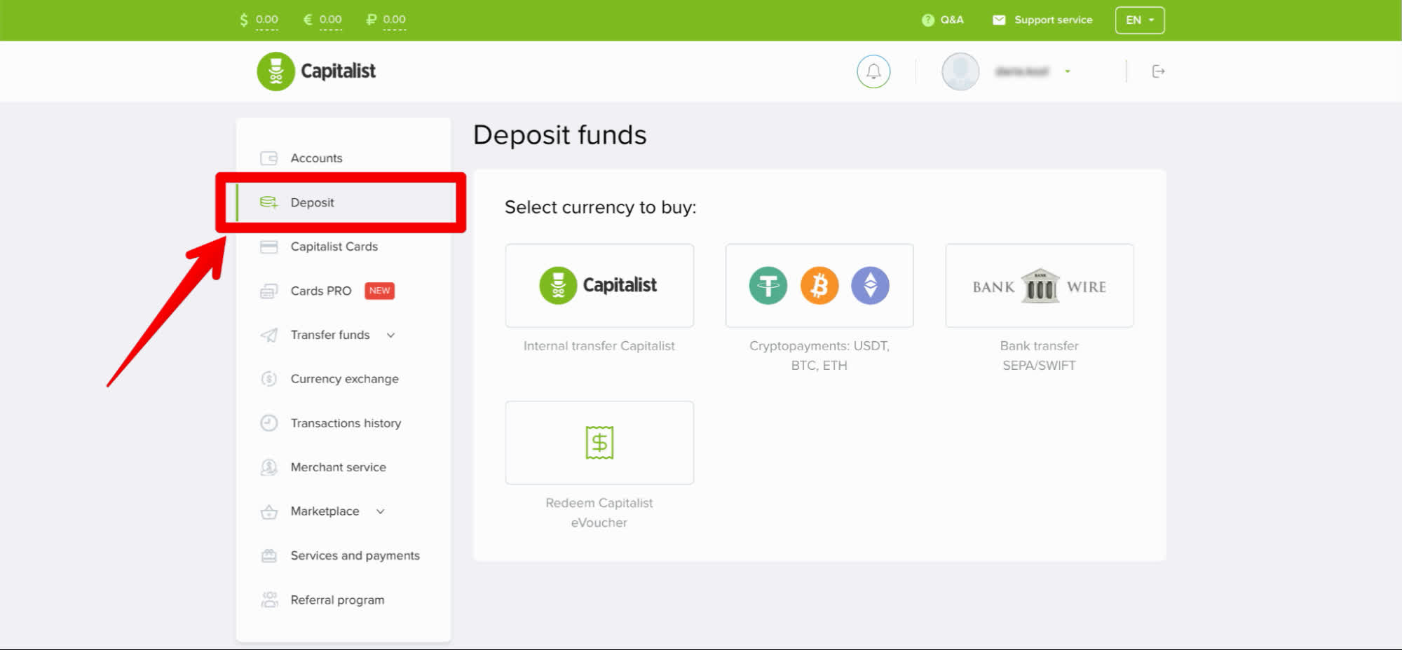Click the eVoucher receipt icon
1402x650 pixels.
pyautogui.click(x=599, y=443)
